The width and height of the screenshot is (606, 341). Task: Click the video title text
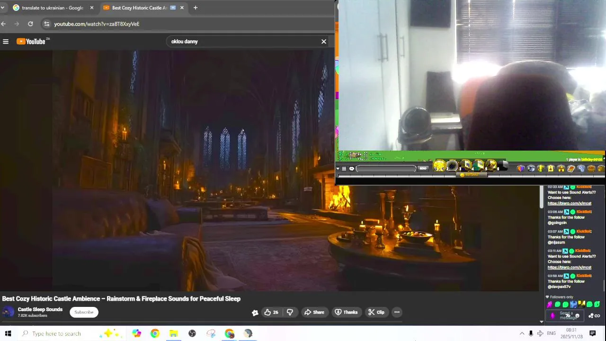[121, 299]
